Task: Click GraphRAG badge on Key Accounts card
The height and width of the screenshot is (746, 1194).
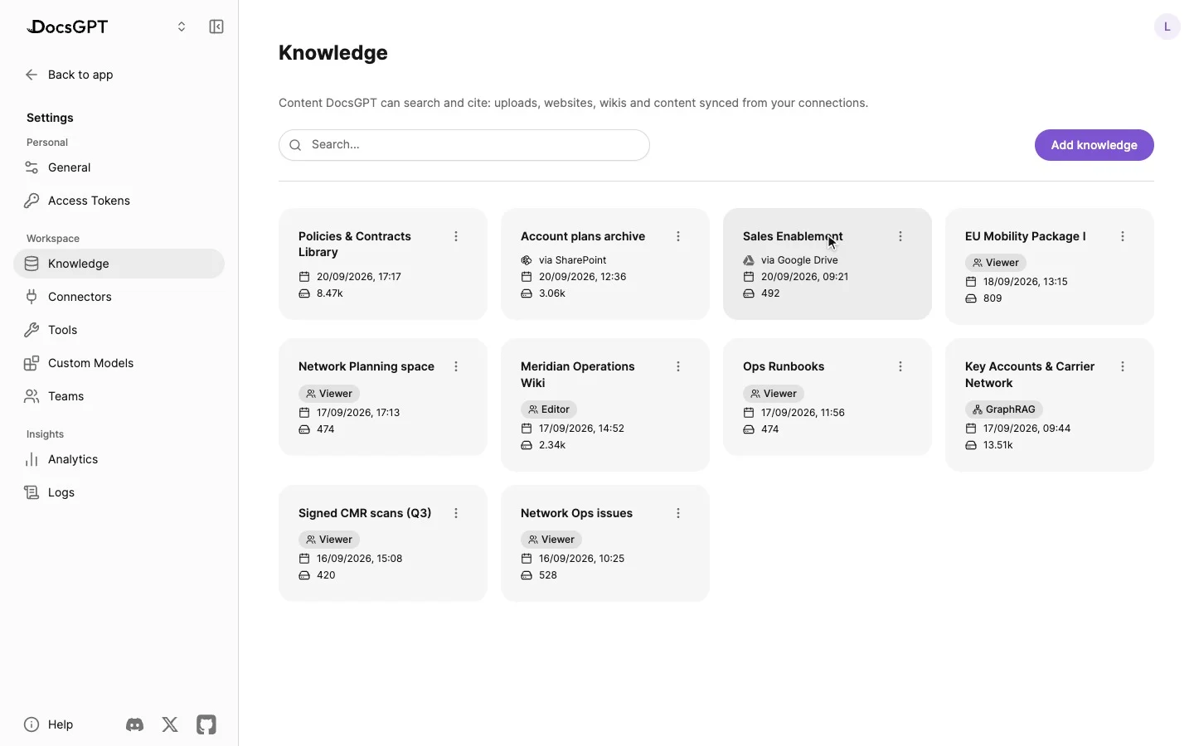Action: coord(1004,409)
